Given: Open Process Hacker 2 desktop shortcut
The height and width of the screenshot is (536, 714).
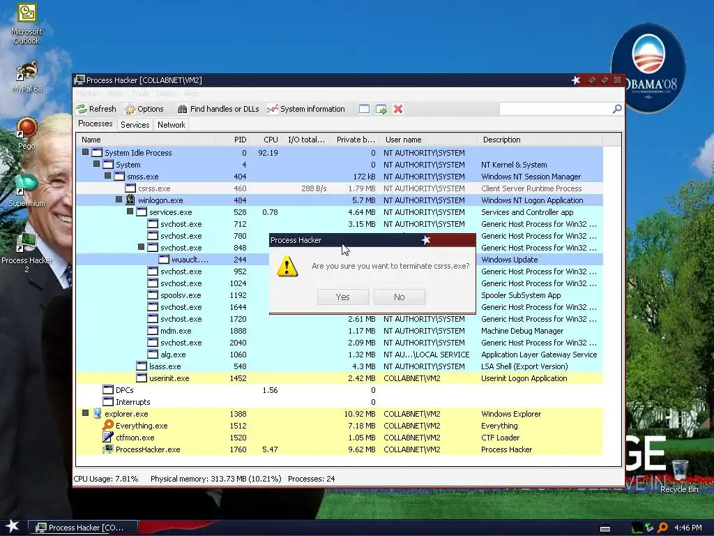Looking at the screenshot, I should tap(26, 253).
